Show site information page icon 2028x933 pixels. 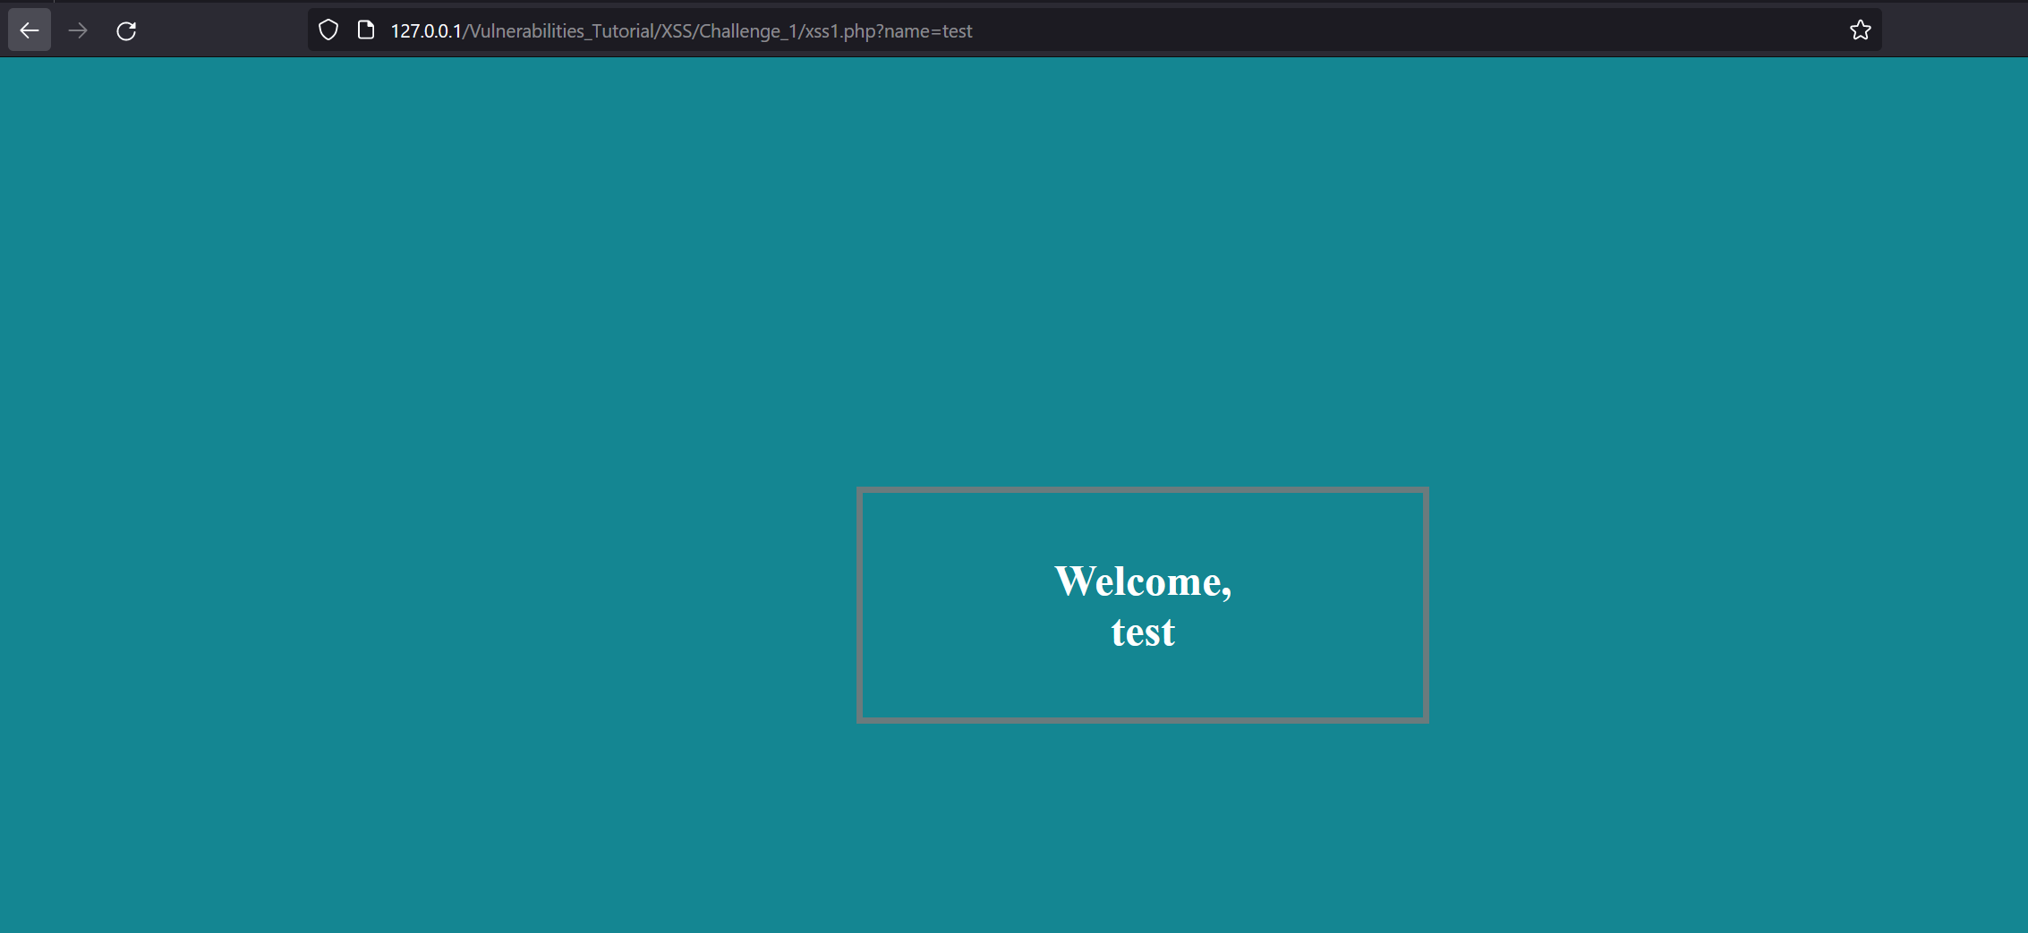click(x=366, y=30)
